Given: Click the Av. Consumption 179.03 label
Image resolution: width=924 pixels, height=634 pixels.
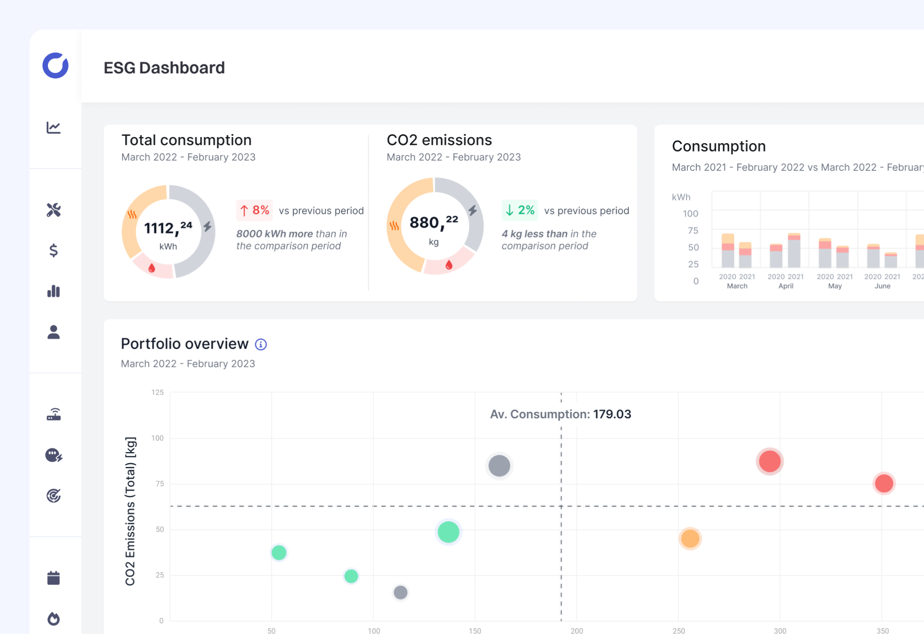Looking at the screenshot, I should click(x=561, y=414).
